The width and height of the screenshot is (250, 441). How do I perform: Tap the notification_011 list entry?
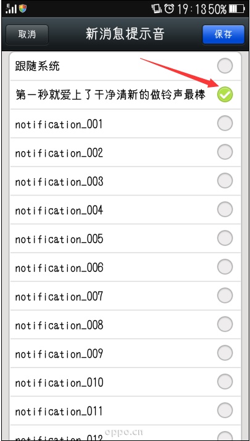[125, 411]
